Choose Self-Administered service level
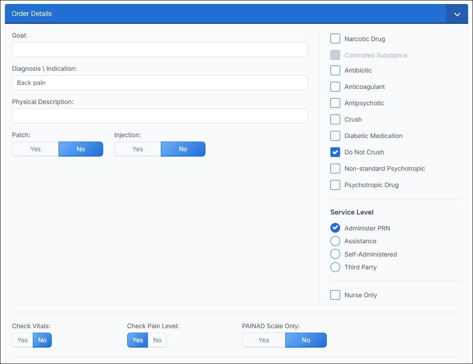The width and height of the screenshot is (473, 364). [x=335, y=254]
